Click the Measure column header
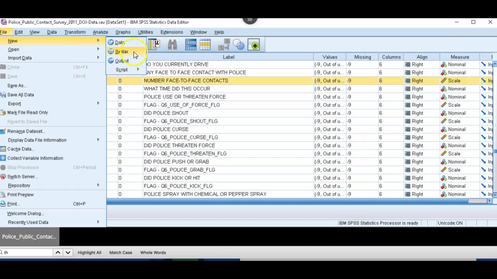The image size is (497, 279). tap(460, 57)
